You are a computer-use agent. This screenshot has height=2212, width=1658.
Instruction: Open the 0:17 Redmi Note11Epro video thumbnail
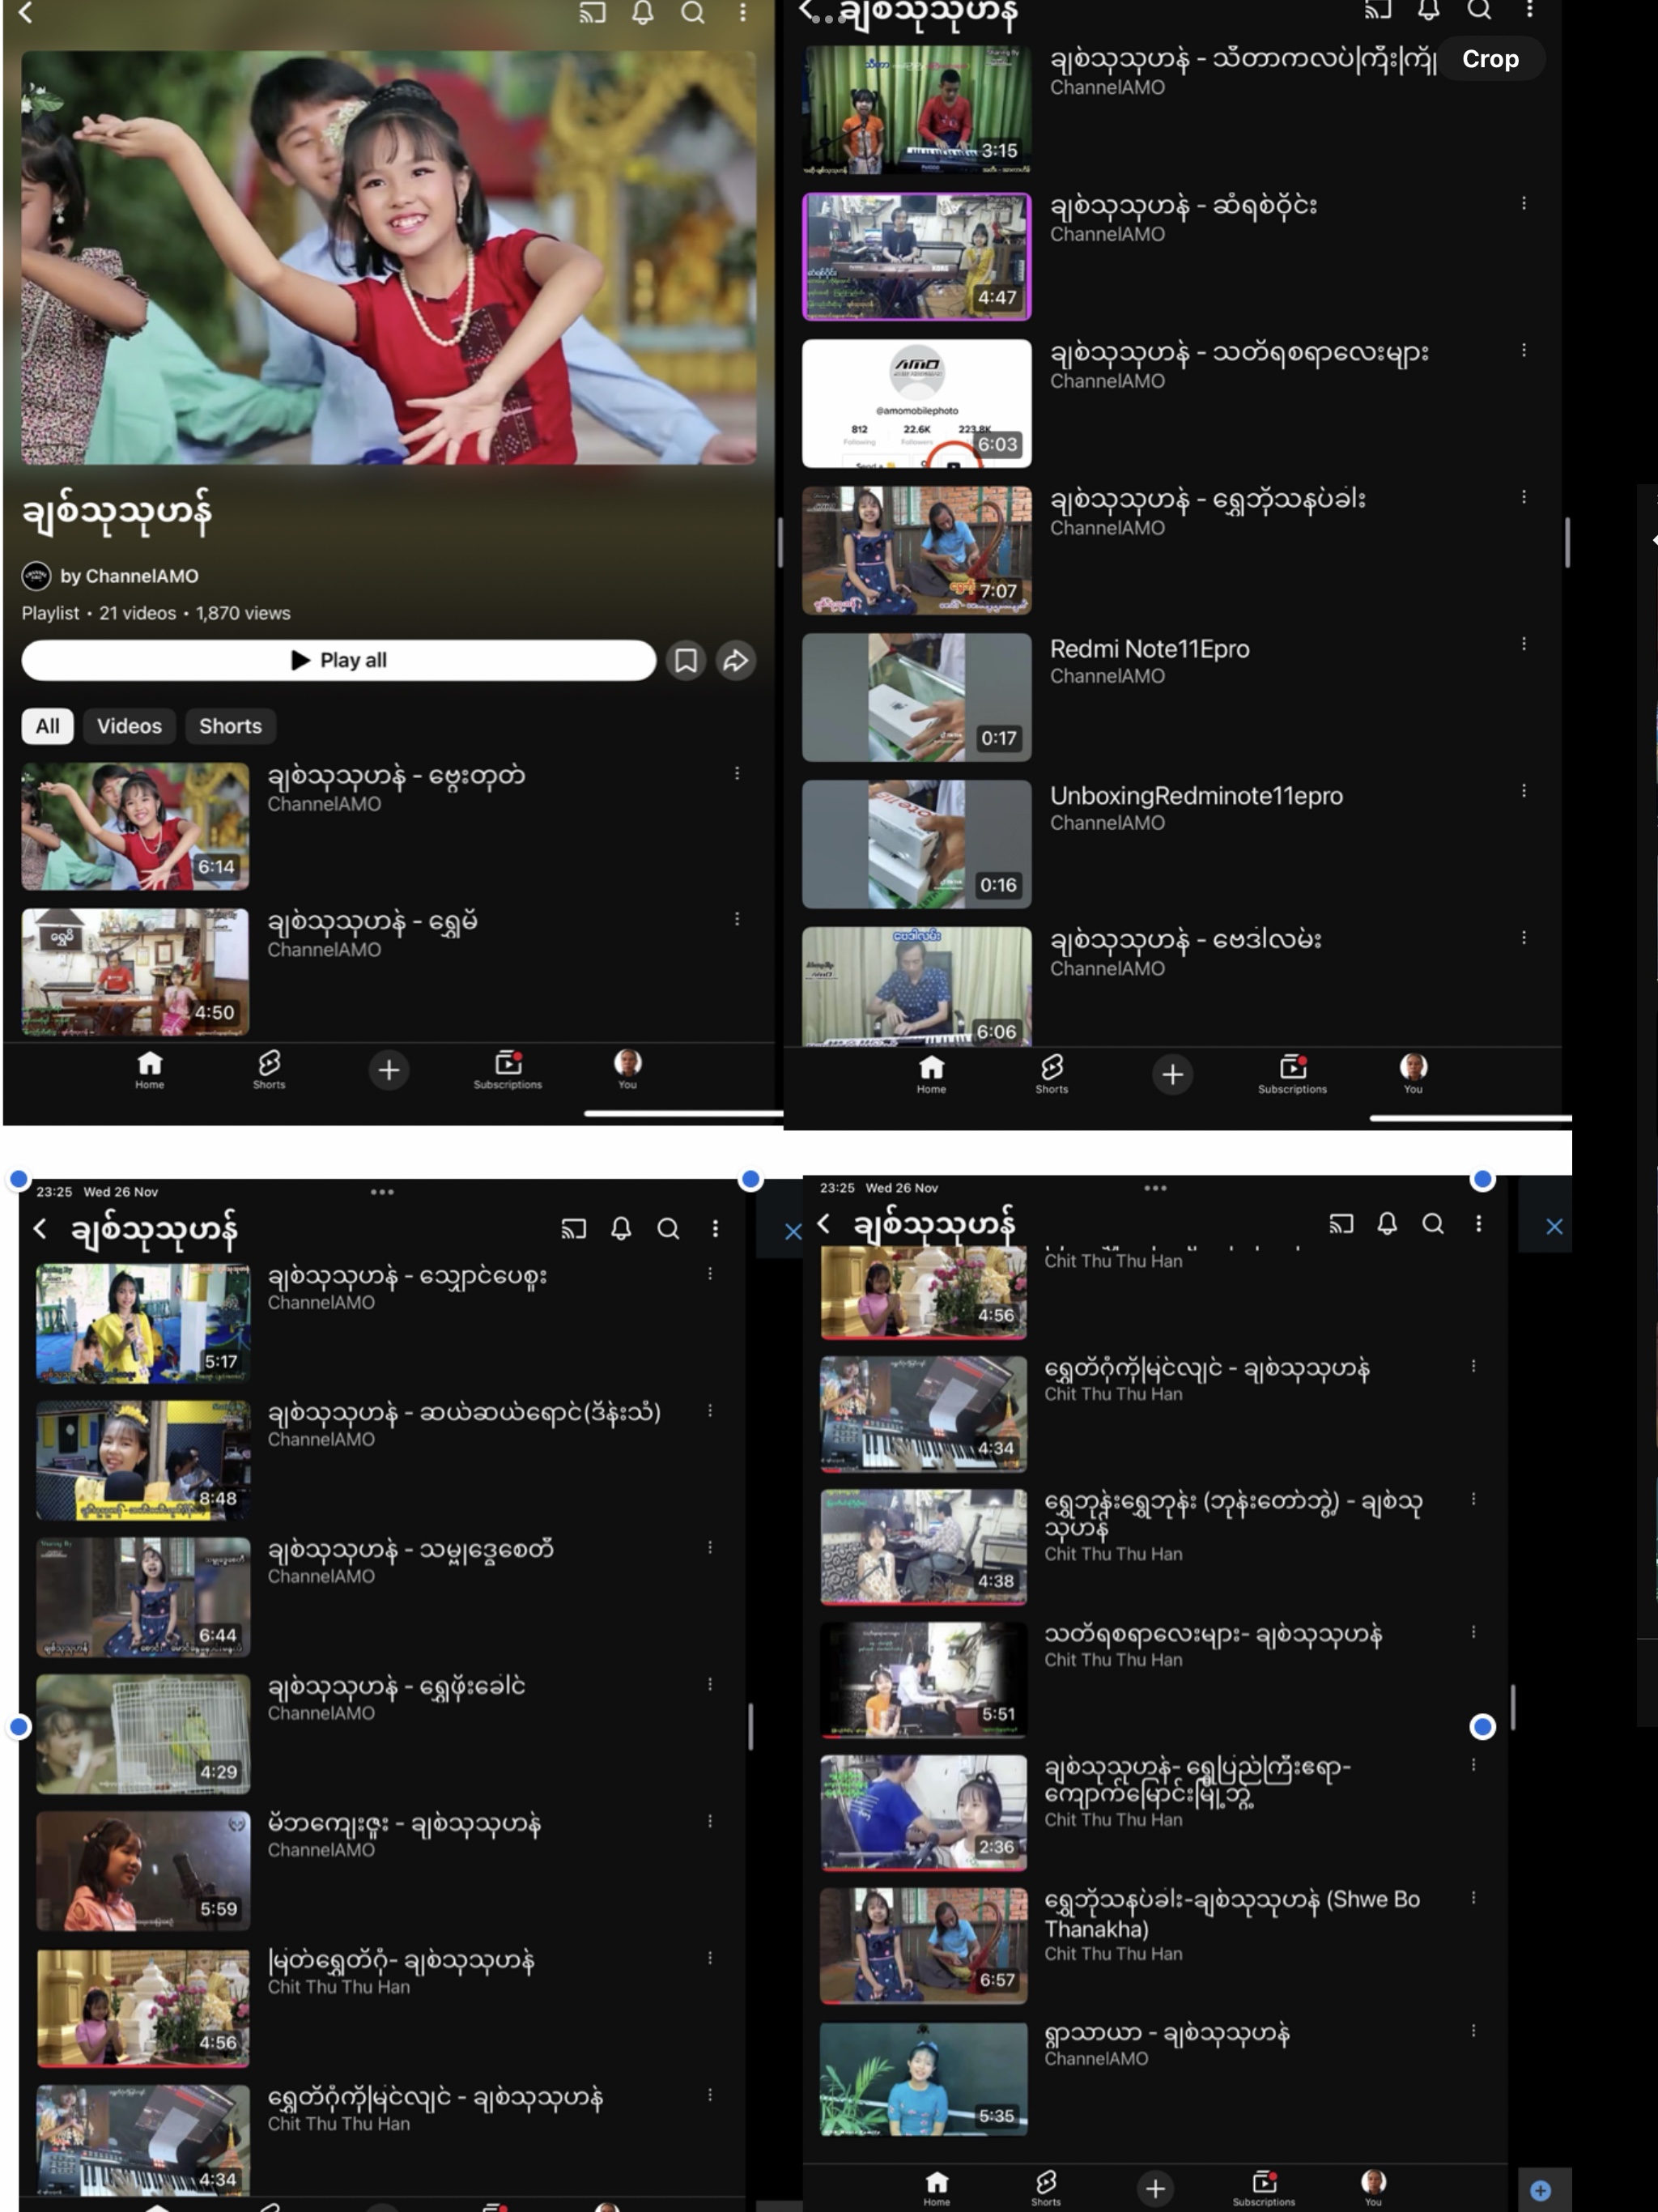tap(916, 697)
